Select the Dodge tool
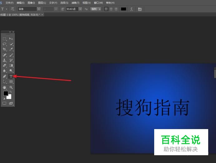 pos(11,71)
